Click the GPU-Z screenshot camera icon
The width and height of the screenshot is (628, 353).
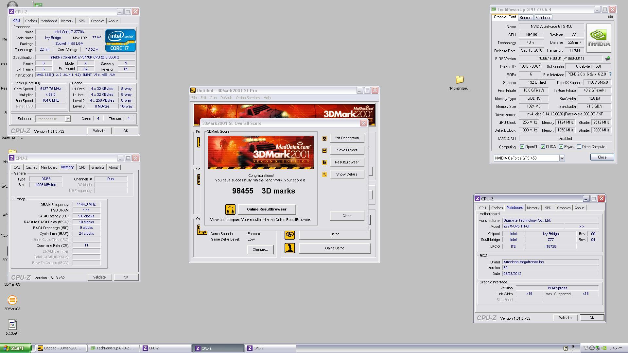pos(610,17)
